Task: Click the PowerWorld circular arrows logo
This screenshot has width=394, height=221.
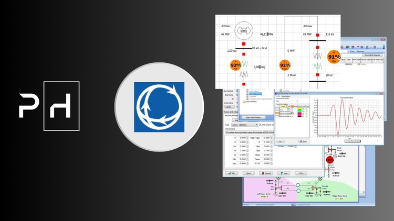Action: pyautogui.click(x=159, y=107)
